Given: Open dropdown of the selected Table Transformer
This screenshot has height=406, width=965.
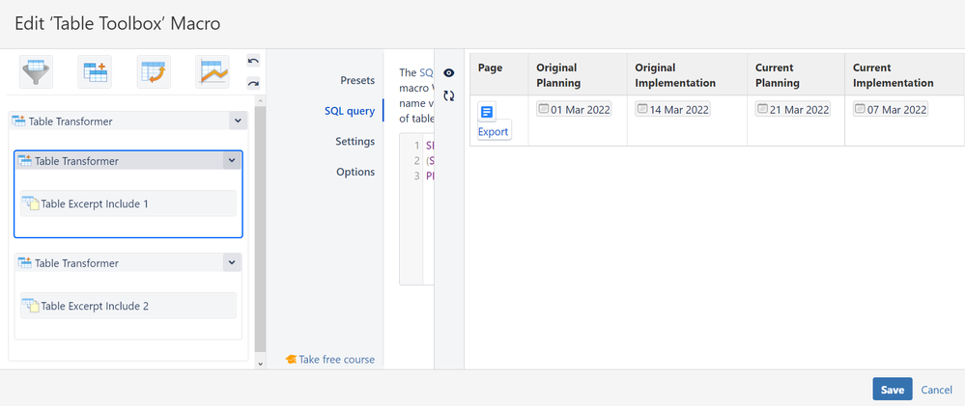Looking at the screenshot, I should point(232,161).
